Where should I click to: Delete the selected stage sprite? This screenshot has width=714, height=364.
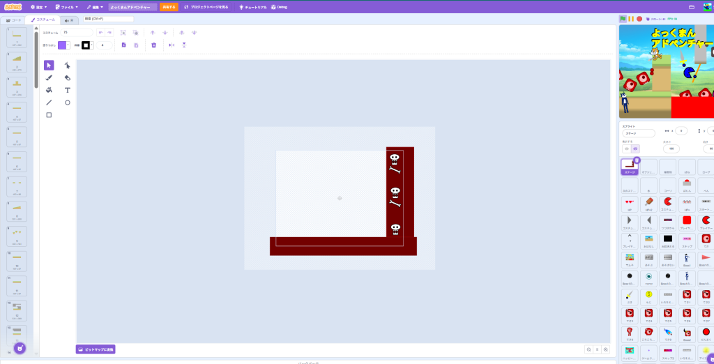[x=637, y=160]
